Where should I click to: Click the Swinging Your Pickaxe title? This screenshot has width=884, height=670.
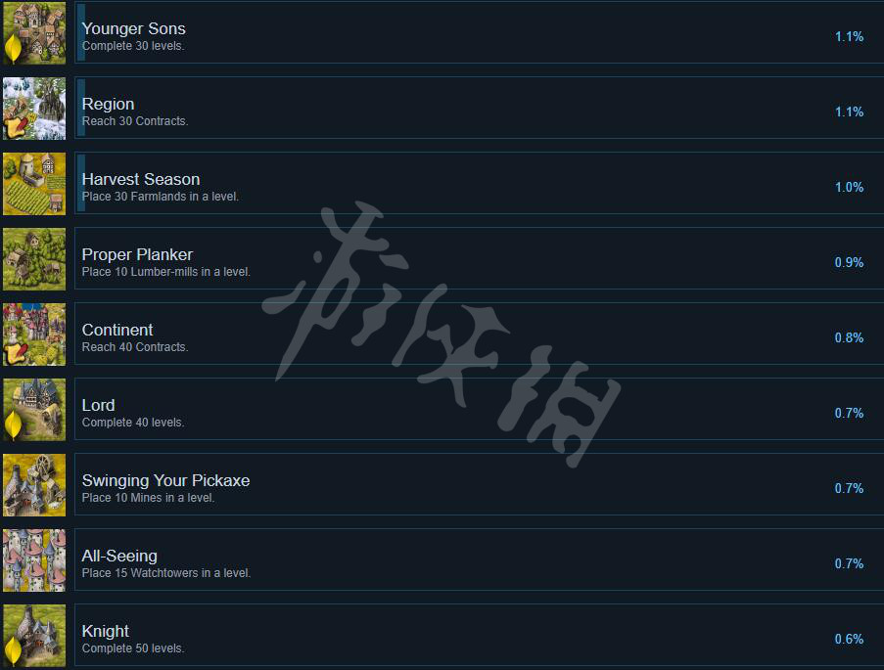(x=165, y=480)
